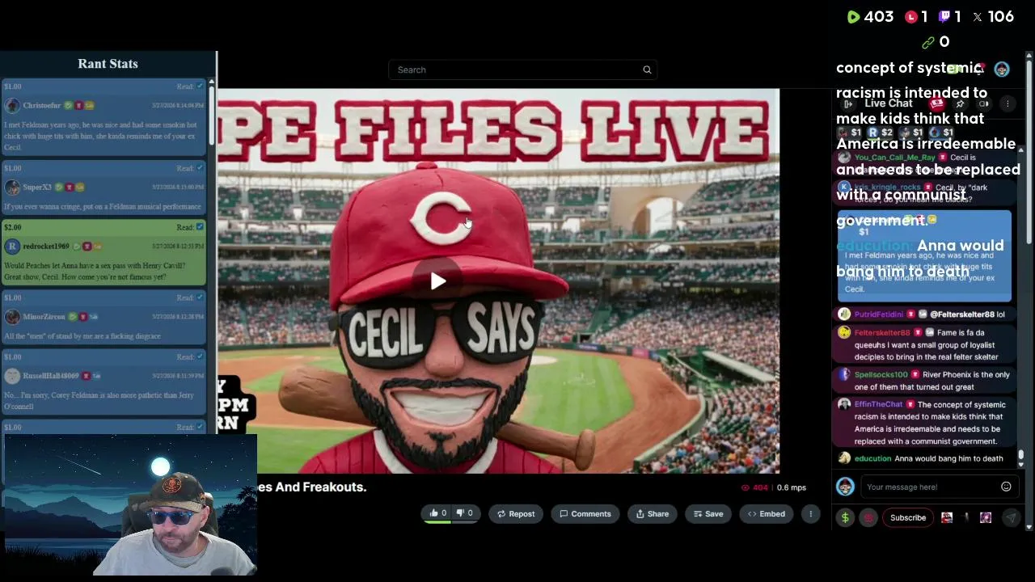Click the thumbs-down dislike button

(x=464, y=513)
